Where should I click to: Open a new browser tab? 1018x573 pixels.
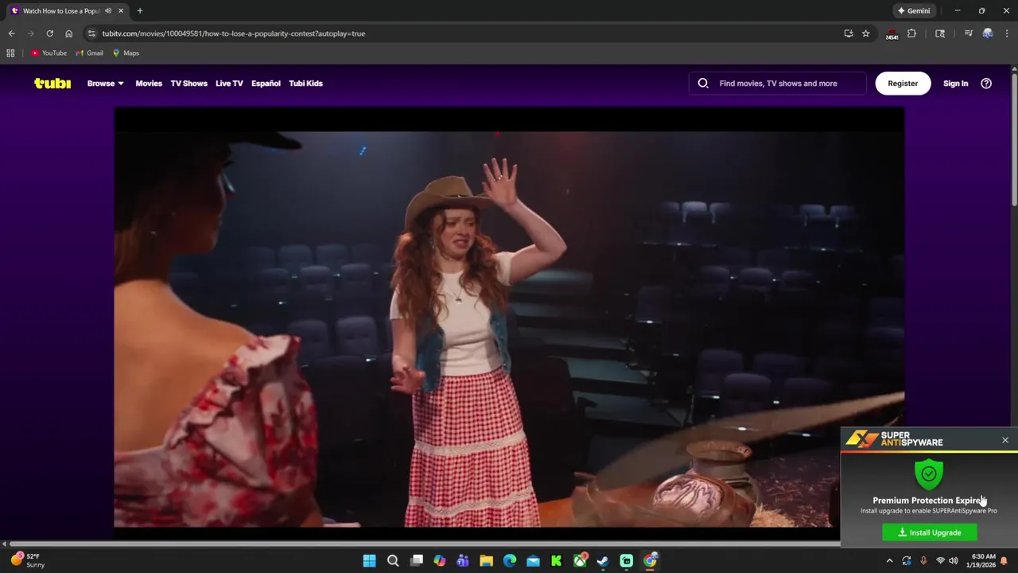point(140,11)
